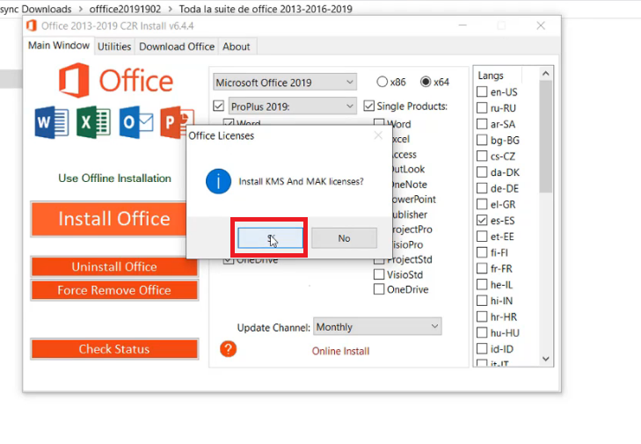Enable the cs-CZ language checkbox

click(x=482, y=156)
